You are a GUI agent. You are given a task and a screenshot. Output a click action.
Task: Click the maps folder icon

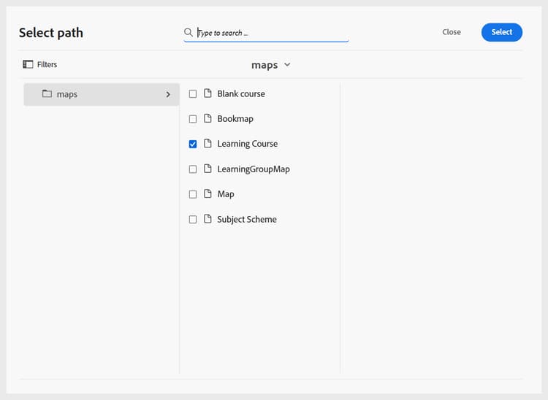(x=47, y=94)
